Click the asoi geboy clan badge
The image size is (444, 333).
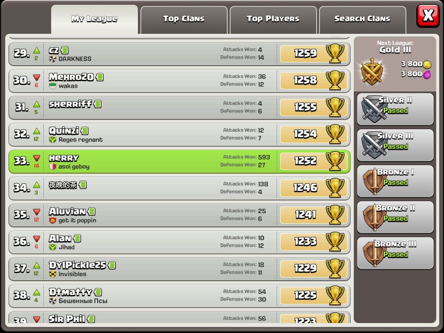point(52,166)
